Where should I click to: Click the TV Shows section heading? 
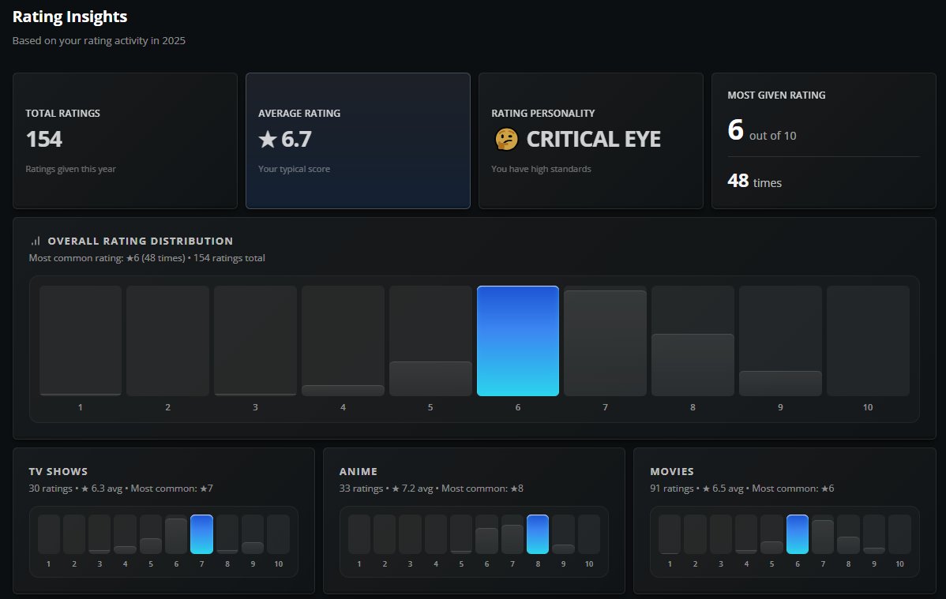point(58,471)
